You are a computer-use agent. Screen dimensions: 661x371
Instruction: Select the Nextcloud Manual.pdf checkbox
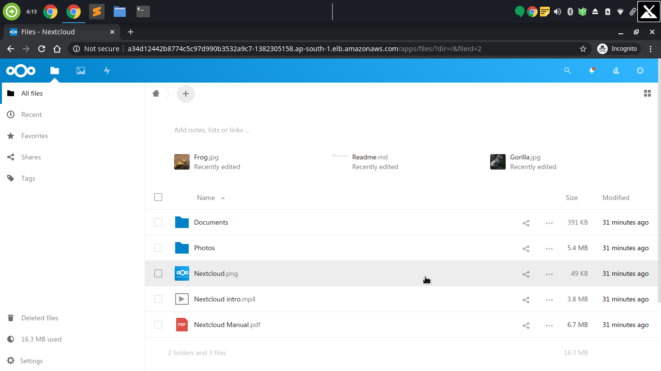click(158, 325)
